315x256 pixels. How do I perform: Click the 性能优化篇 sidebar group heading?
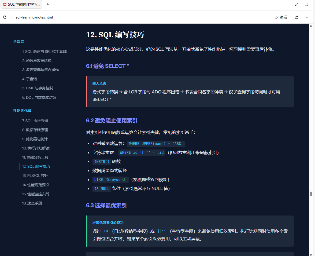point(22,111)
